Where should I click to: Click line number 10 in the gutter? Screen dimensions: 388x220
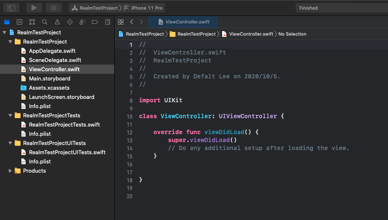point(129,116)
